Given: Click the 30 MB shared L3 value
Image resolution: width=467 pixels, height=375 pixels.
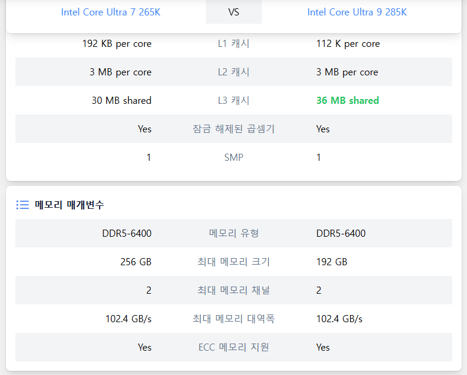Looking at the screenshot, I should click(x=121, y=100).
